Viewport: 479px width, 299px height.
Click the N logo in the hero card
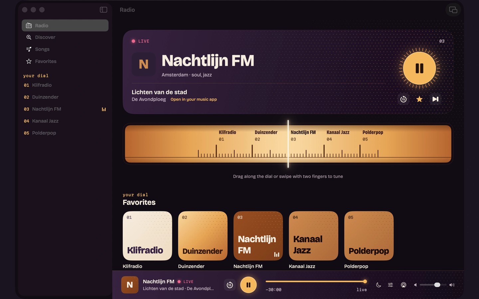144,64
